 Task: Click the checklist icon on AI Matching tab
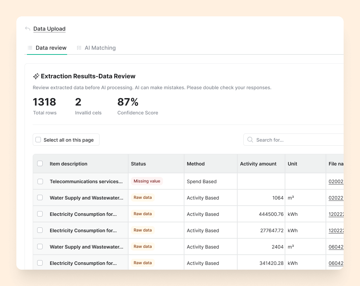[79, 48]
